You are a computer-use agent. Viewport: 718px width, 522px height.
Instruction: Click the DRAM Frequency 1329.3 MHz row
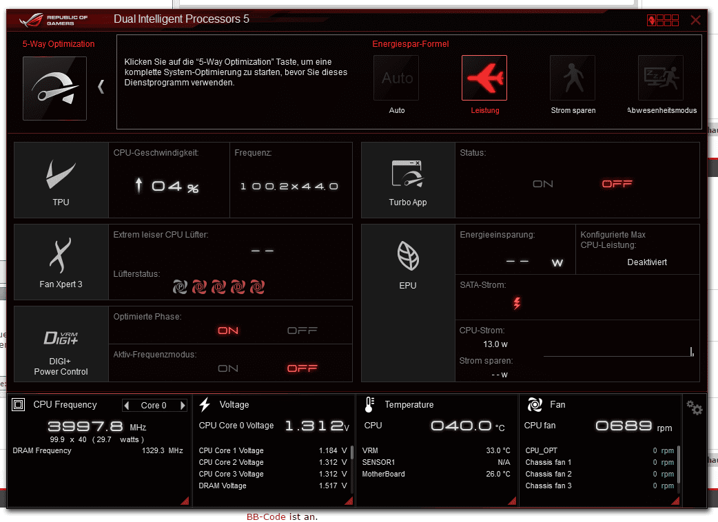click(98, 450)
